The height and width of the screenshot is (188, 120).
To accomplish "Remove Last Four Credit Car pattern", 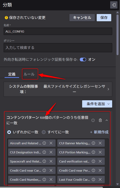I will tap(100, 179).
